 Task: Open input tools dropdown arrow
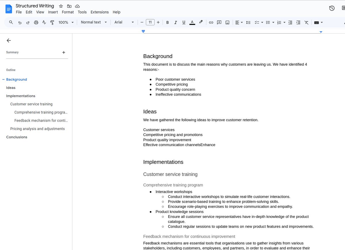point(322,22)
